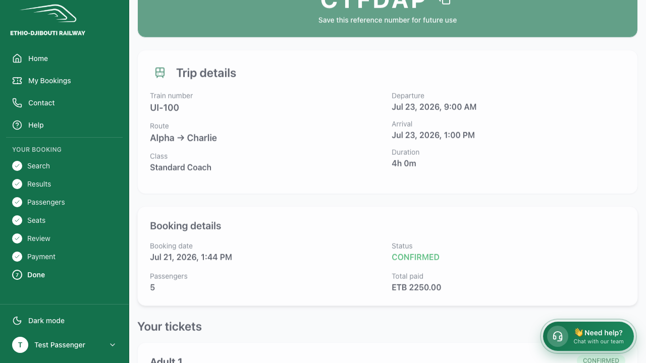Screen dimensions: 646x363
Task: Copy the booking reference number icon
Action: coord(445,2)
